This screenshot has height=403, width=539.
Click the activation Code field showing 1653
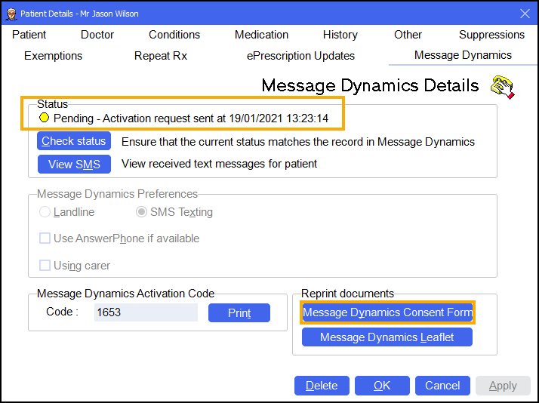[145, 312]
